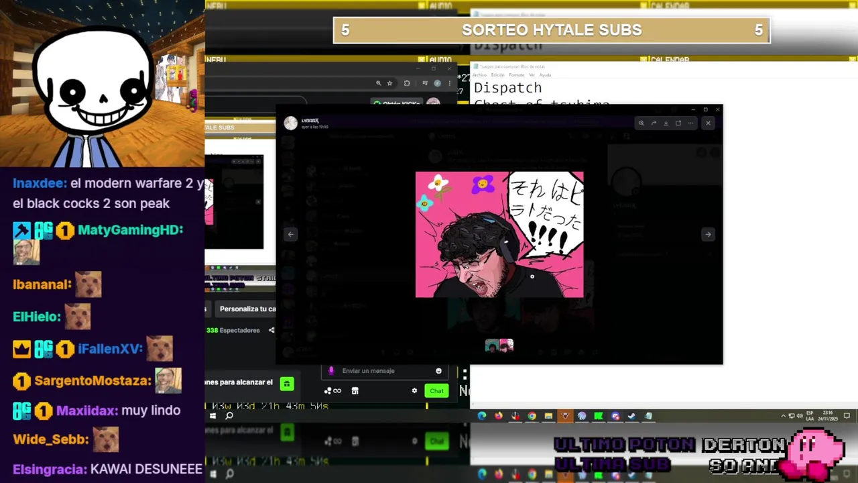Download the image from the viewer toolbar
Image resolution: width=858 pixels, height=483 pixels.
point(666,123)
